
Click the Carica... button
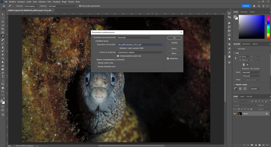[174, 48]
